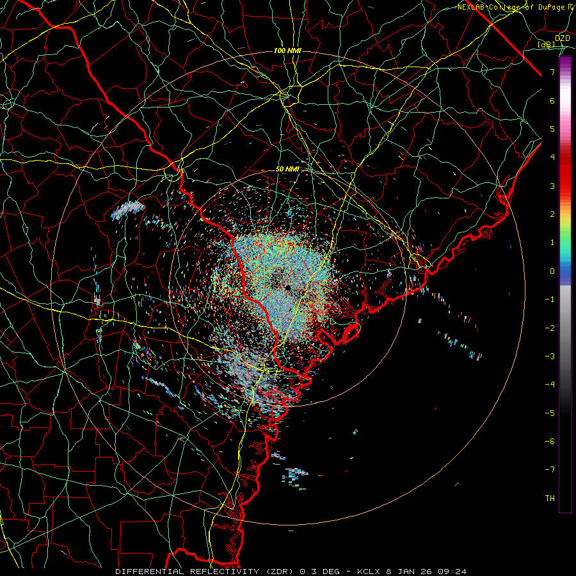Click the "100 NMI" range ring label

point(287,51)
